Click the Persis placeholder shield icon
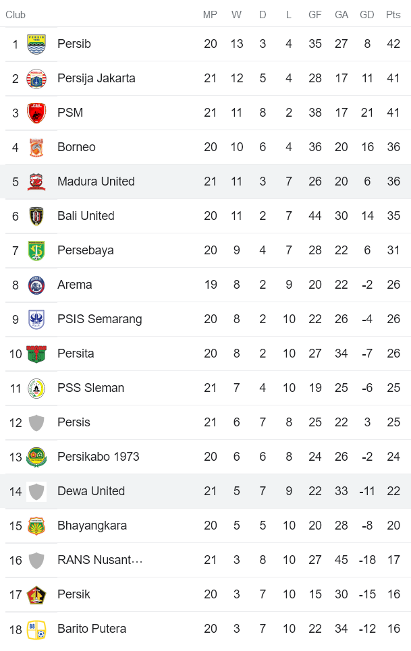 tap(36, 423)
